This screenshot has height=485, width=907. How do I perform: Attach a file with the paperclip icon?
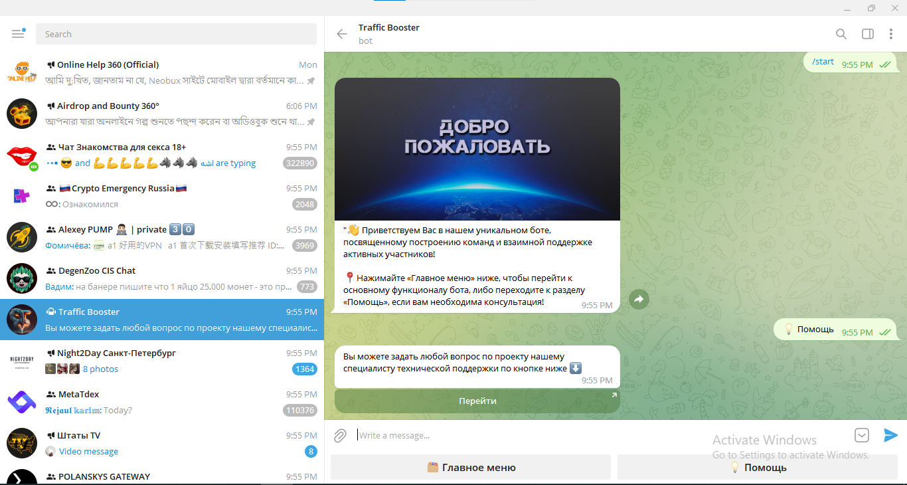(x=340, y=436)
